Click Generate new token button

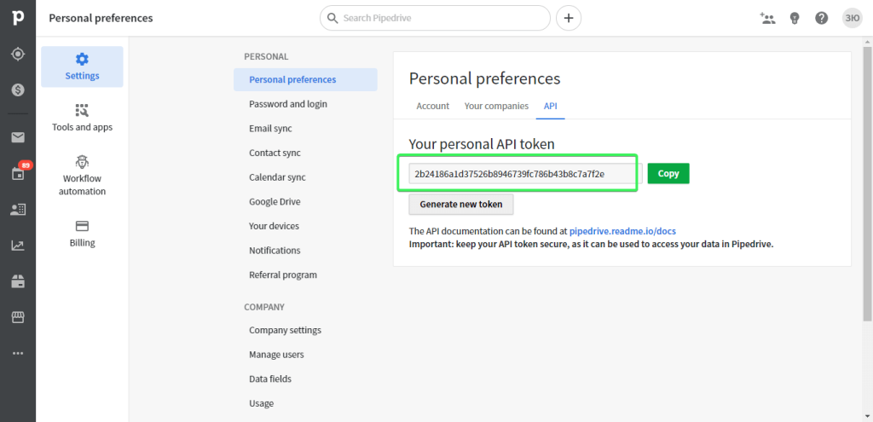click(x=461, y=204)
